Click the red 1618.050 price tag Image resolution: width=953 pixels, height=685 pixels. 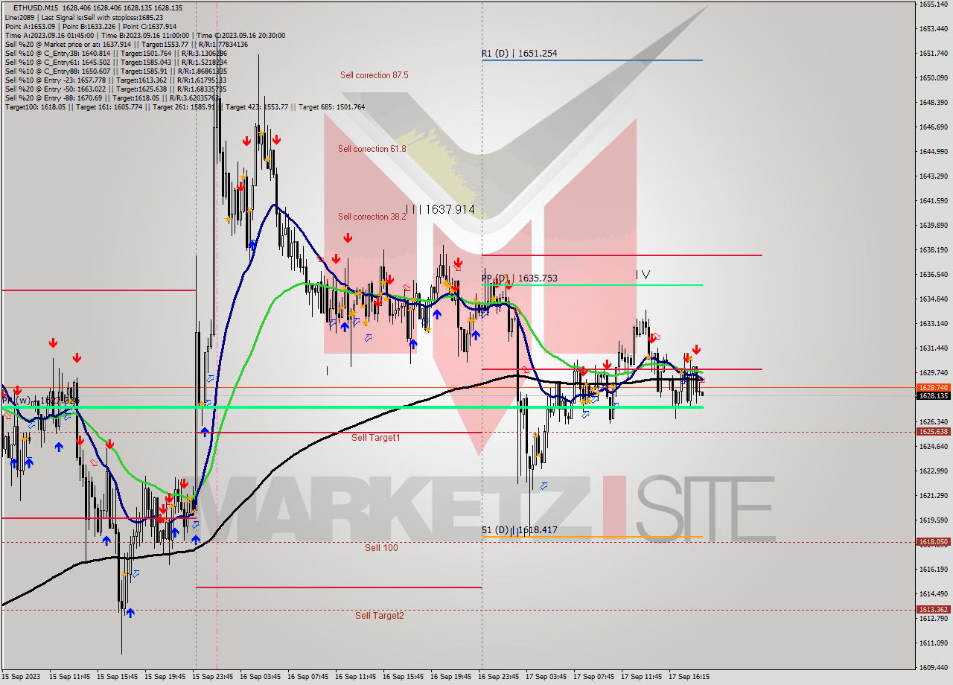point(933,542)
